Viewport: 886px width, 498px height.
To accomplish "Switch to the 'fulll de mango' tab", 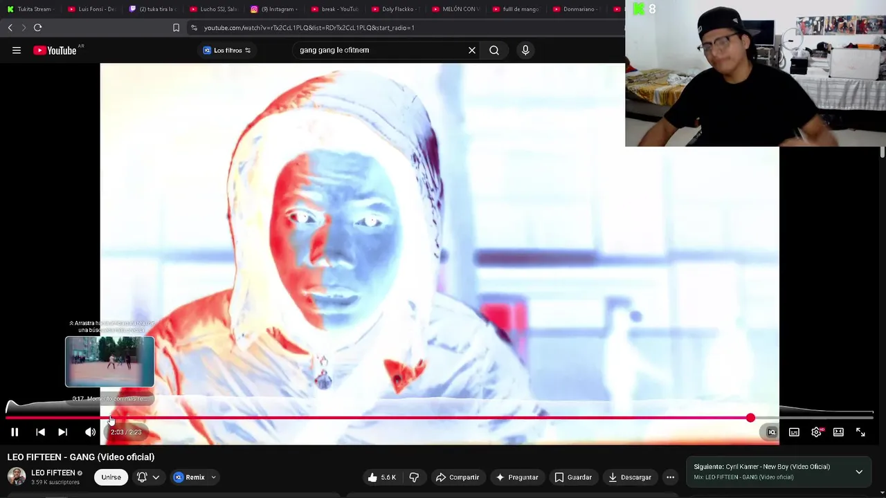I will [x=516, y=9].
